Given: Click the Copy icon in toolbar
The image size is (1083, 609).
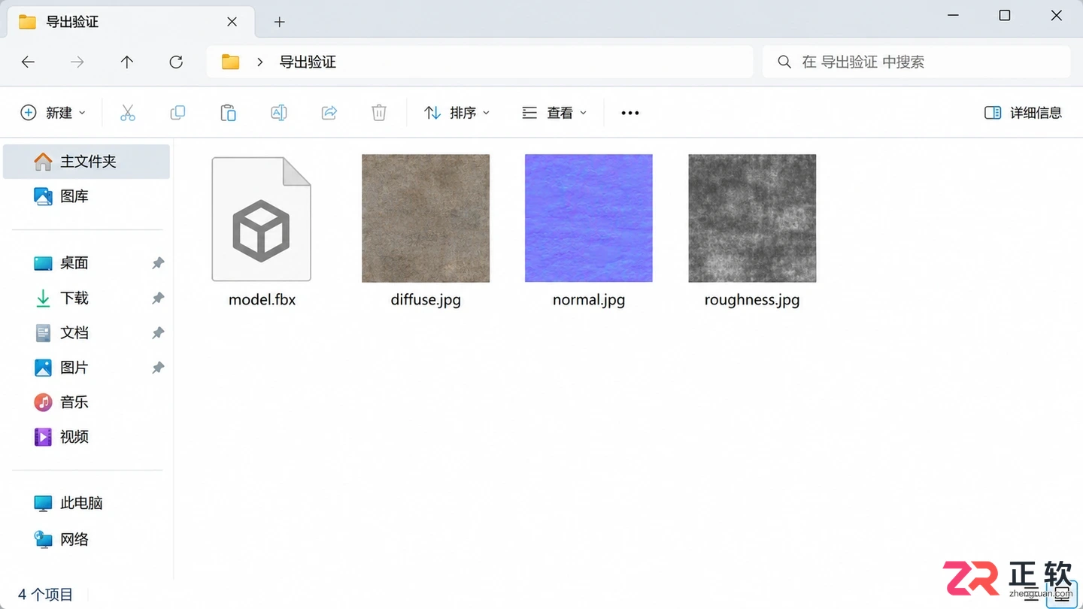Looking at the screenshot, I should point(177,113).
